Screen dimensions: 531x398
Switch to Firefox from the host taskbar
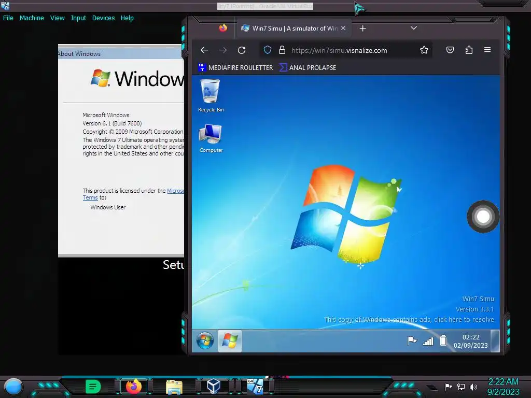[134, 387]
